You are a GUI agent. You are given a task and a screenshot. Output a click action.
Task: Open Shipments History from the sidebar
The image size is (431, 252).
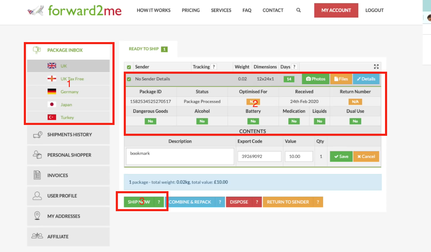pos(69,135)
